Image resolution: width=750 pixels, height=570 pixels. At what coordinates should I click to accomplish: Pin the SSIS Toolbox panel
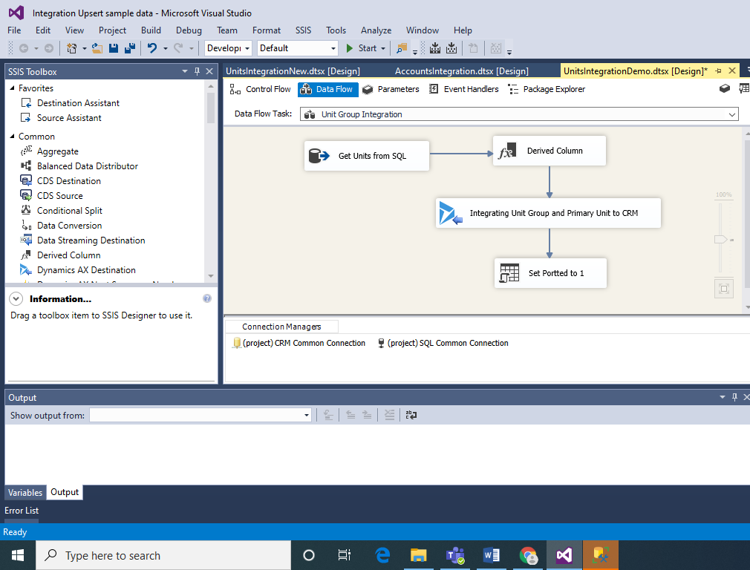click(197, 71)
